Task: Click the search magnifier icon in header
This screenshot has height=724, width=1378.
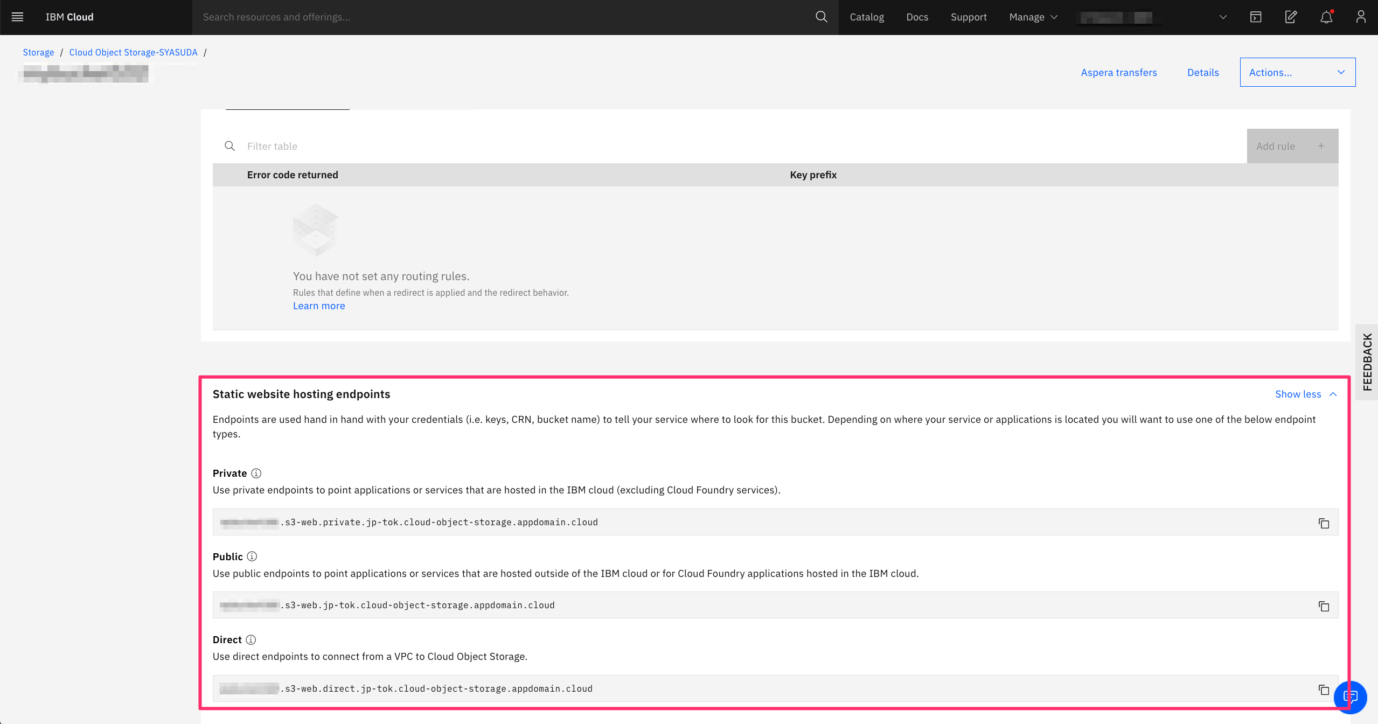Action: point(821,17)
